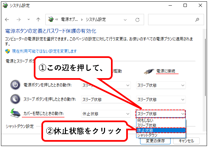Open plugged-in dropdown for スリープ ボタン action

point(161,100)
